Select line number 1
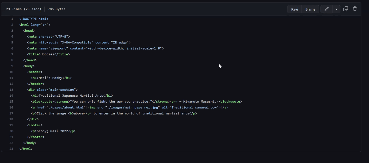The width and height of the screenshot is (369, 163). pos(12,19)
